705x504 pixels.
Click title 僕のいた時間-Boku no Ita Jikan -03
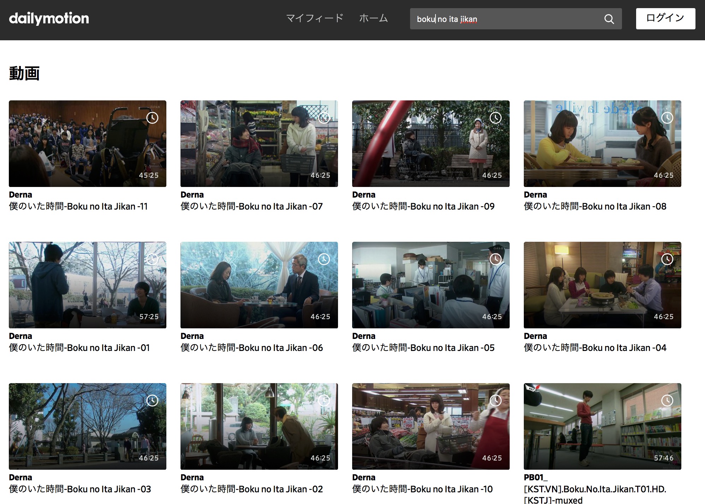coord(80,489)
